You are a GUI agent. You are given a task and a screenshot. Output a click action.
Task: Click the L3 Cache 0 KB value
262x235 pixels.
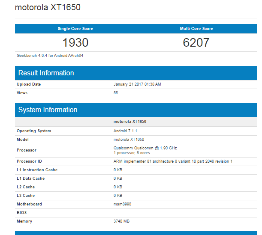(x=118, y=196)
